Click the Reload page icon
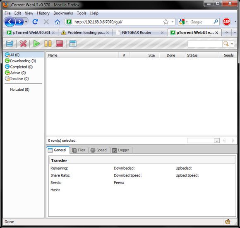 (x=35, y=22)
